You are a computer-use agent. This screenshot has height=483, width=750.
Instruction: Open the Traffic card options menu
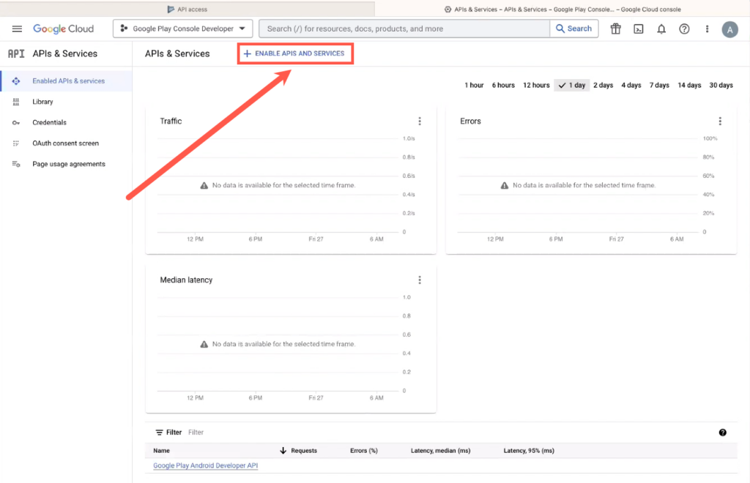[x=420, y=121]
